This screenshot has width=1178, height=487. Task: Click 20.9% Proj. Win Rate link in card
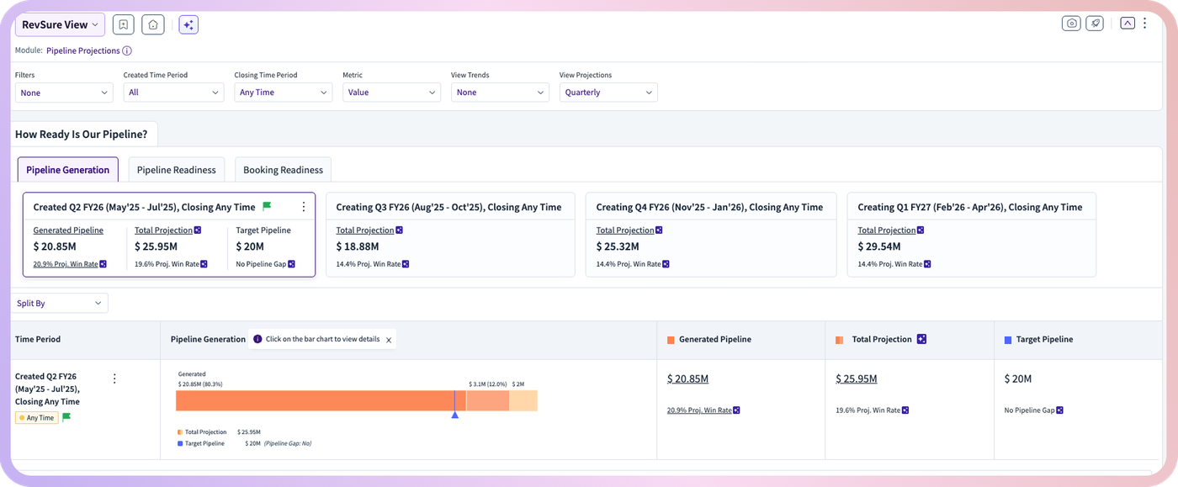point(66,264)
